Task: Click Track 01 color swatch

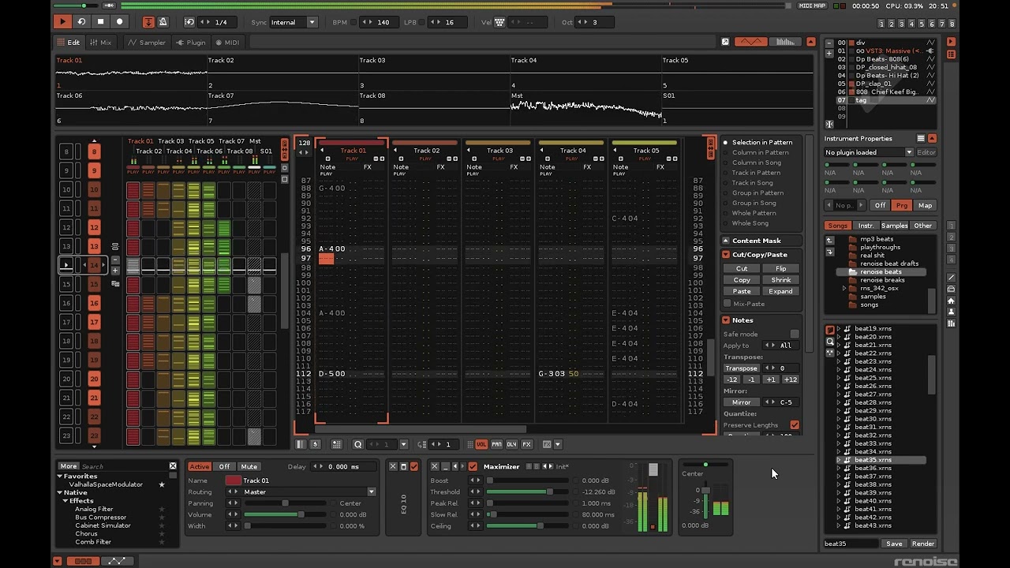Action: click(x=233, y=480)
